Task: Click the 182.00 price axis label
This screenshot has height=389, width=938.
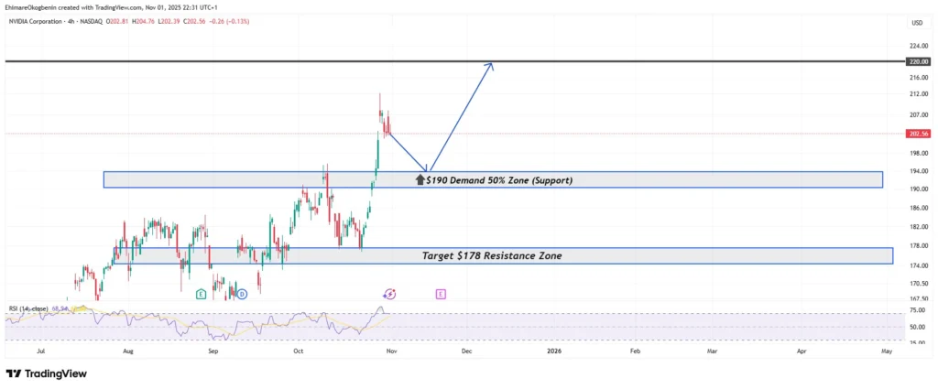Action: pyautogui.click(x=918, y=227)
